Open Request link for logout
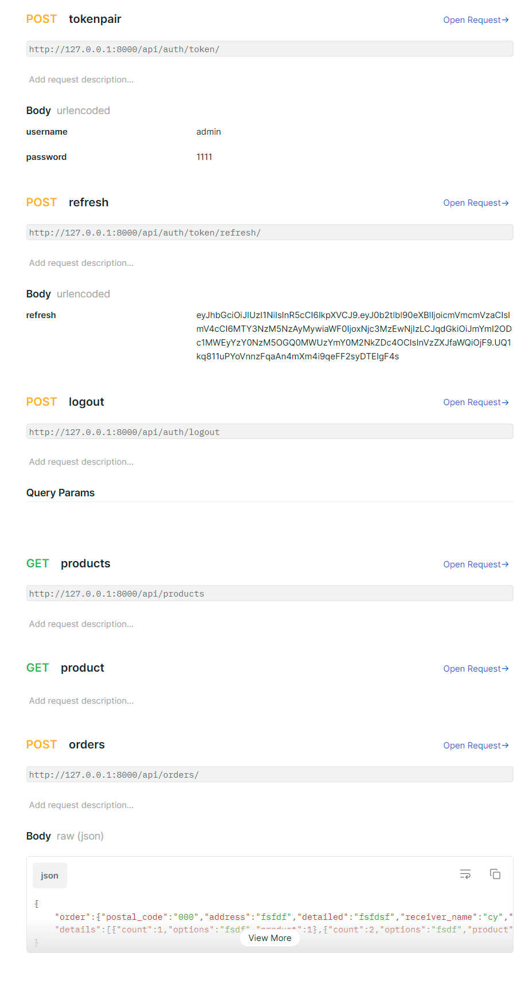The width and height of the screenshot is (525, 988). click(x=476, y=402)
